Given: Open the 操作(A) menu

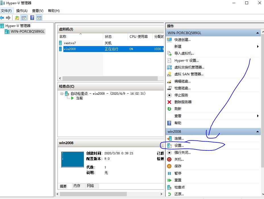Looking at the screenshot, I should click(x=22, y=11).
